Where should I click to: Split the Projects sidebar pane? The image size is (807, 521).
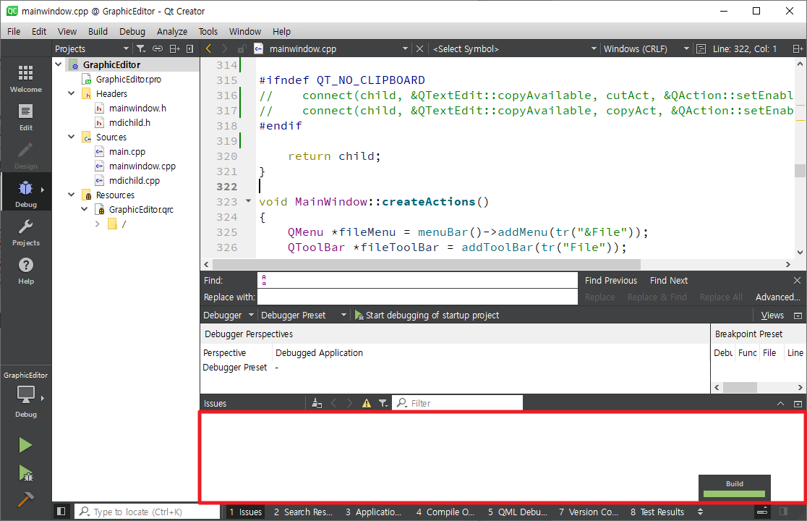click(174, 48)
